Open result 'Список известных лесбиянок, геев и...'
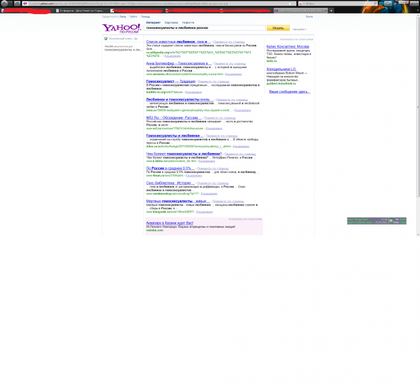The image size is (420, 384). (x=179, y=42)
